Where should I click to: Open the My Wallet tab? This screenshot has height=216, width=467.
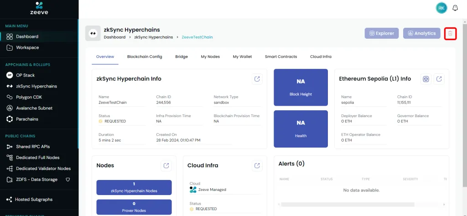(x=242, y=57)
